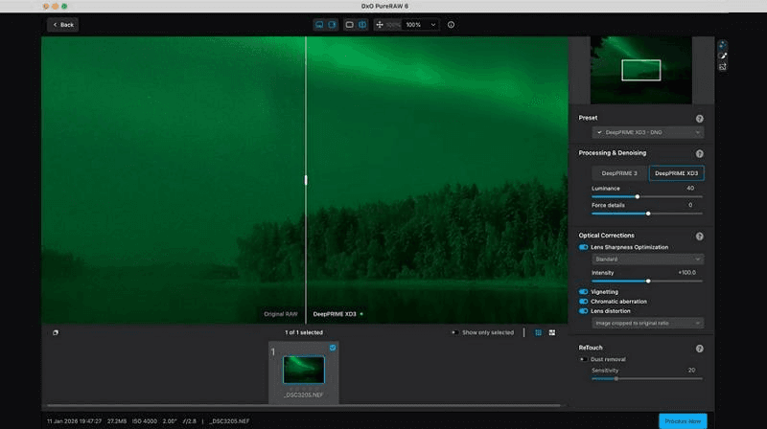Open help for Processing & Denoising
Image resolution: width=767 pixels, height=429 pixels.
click(x=700, y=154)
